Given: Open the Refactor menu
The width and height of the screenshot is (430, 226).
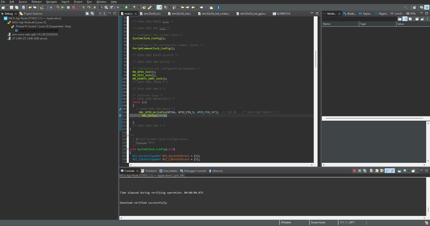Looking at the screenshot, I should (x=37, y=2).
